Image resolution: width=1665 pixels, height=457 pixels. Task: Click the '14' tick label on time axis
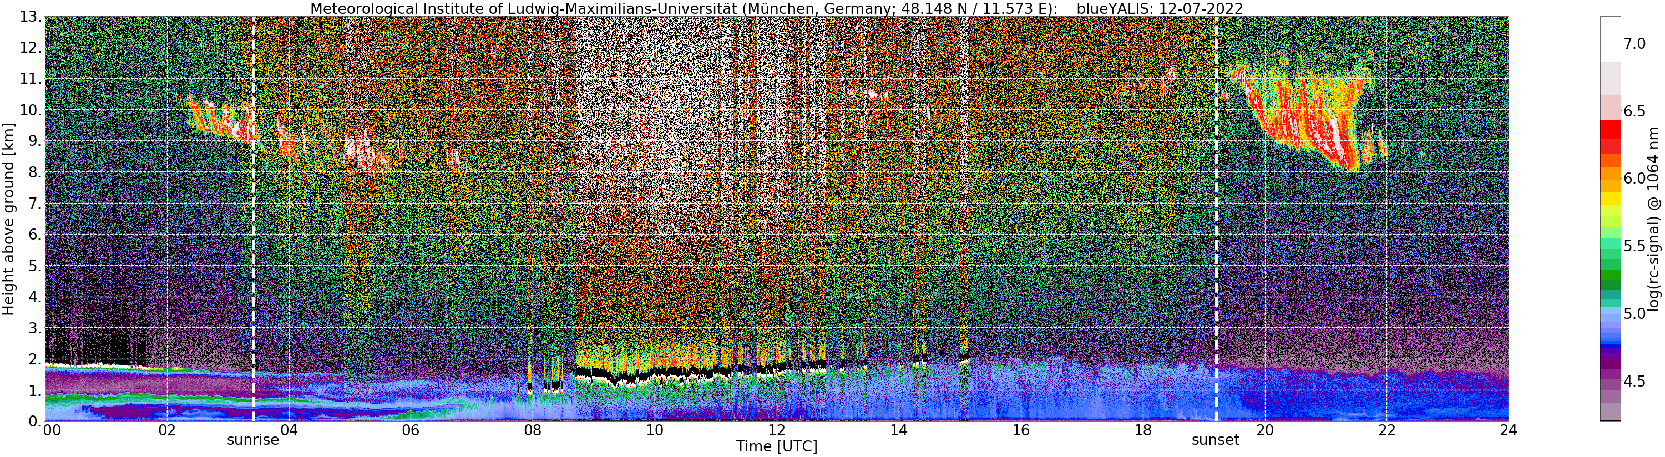coord(898,430)
